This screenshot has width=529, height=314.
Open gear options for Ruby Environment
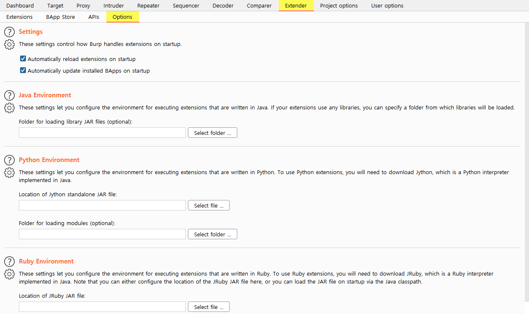(9, 274)
